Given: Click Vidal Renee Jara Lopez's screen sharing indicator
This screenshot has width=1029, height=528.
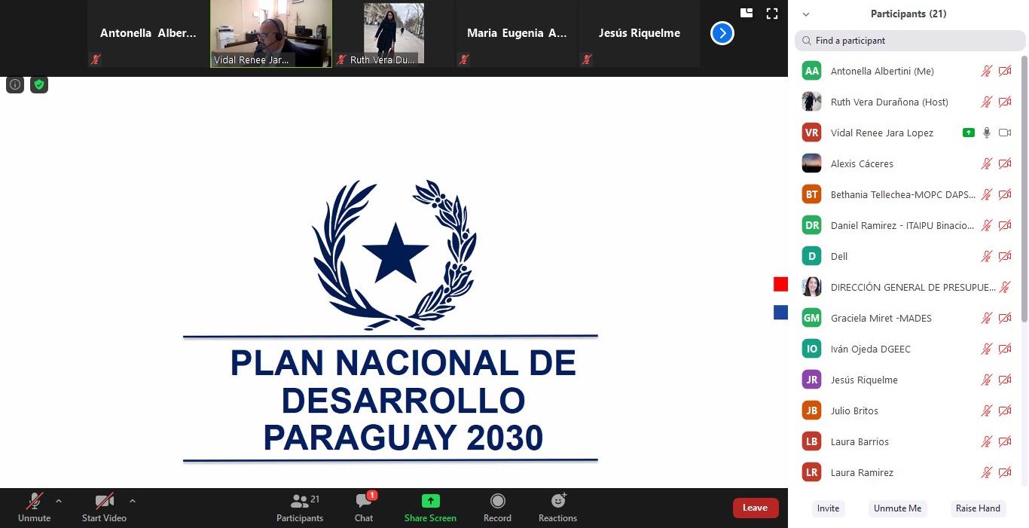Looking at the screenshot, I should pos(969,133).
